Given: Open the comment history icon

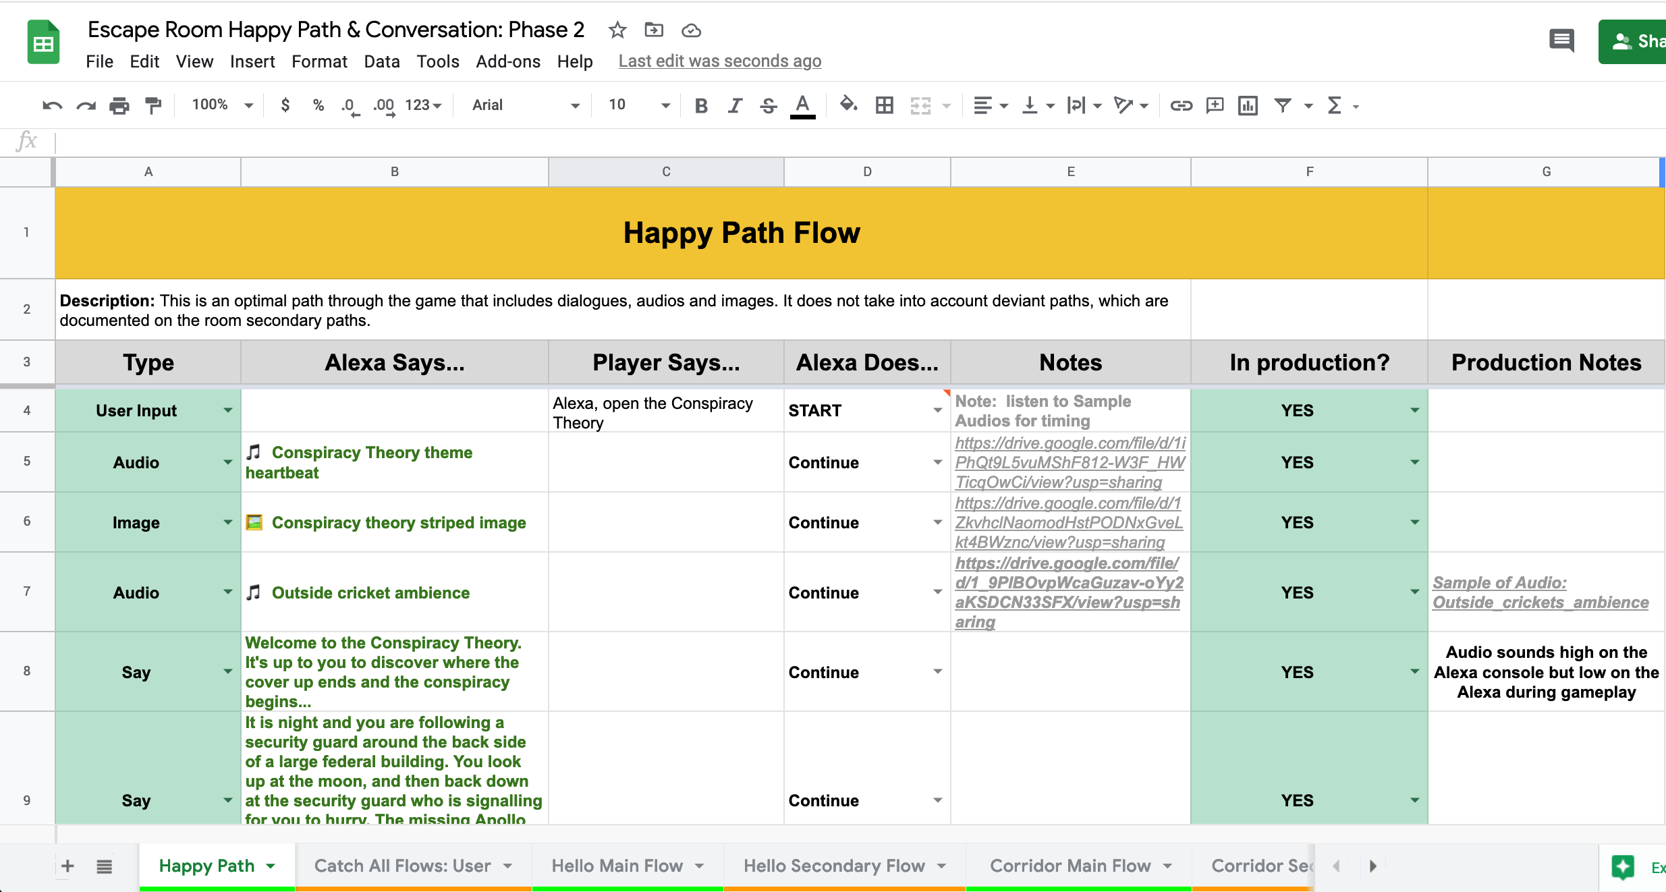Looking at the screenshot, I should click(1561, 40).
